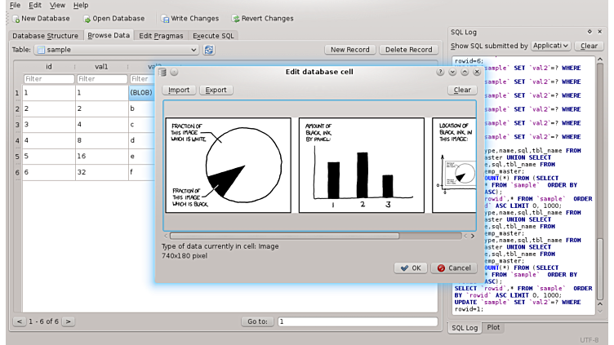
Task: Open the Table selection dropdown
Action: tap(116, 50)
